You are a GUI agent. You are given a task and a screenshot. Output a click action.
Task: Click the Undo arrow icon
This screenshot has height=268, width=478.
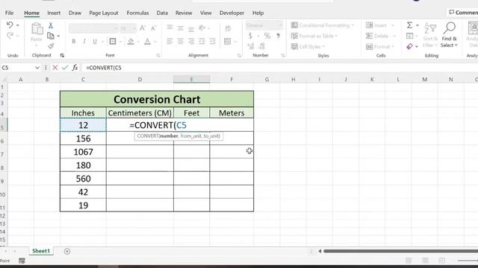[x=10, y=25]
